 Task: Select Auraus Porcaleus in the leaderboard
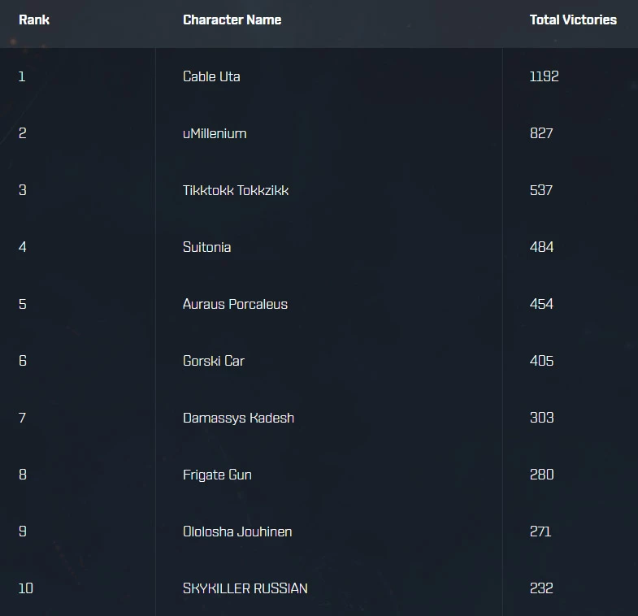coord(235,304)
